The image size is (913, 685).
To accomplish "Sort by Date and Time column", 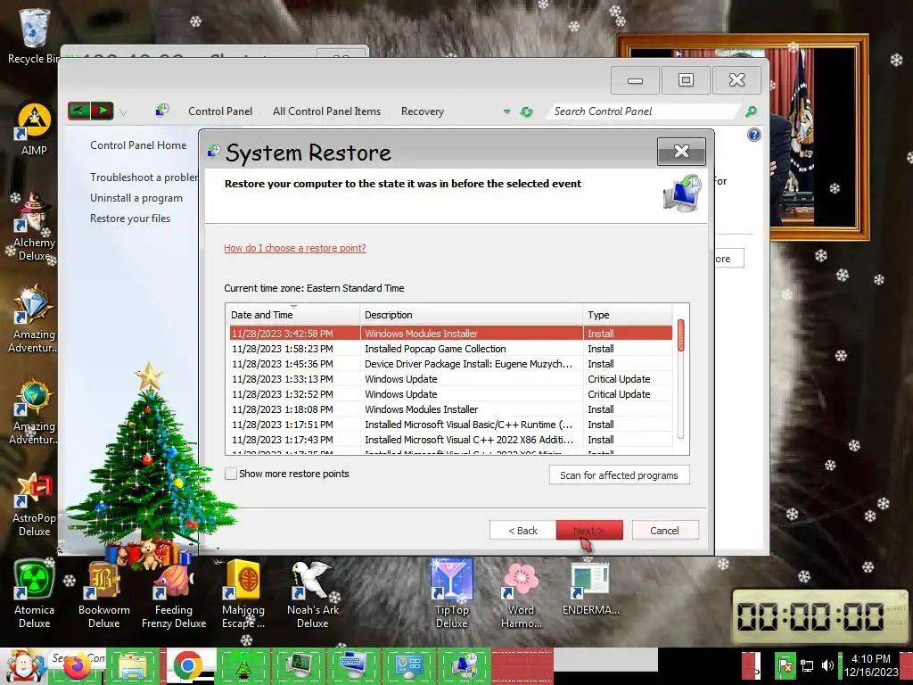I will click(x=292, y=315).
